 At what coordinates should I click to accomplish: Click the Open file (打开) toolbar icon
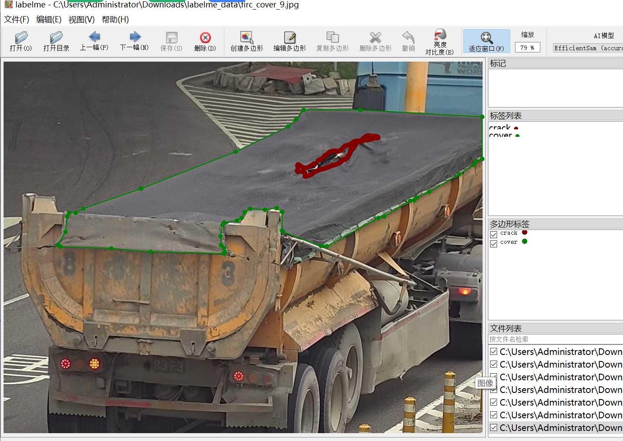[21, 42]
